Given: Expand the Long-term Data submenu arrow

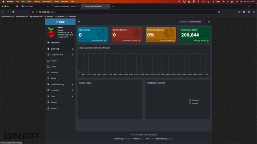Looking at the screenshot, I should pyautogui.click(x=72, y=54).
